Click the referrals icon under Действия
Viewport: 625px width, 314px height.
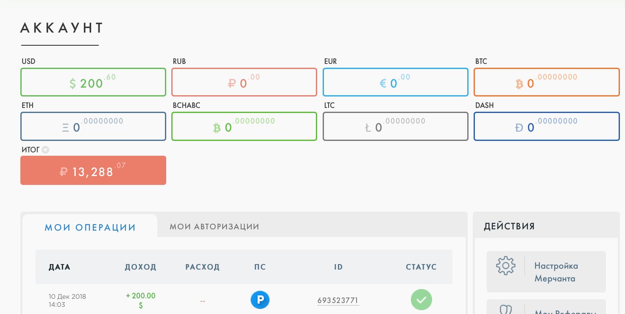click(505, 309)
